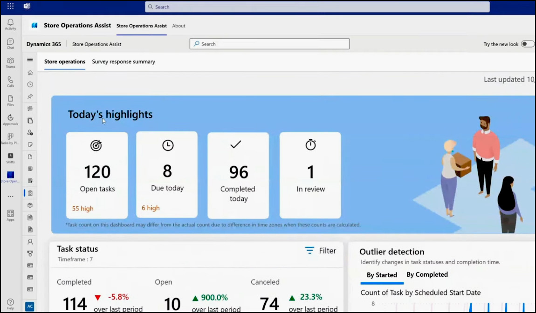Viewport: 536px width, 313px height.
Task: Select Store Operations app in rail
Action: pos(10,177)
